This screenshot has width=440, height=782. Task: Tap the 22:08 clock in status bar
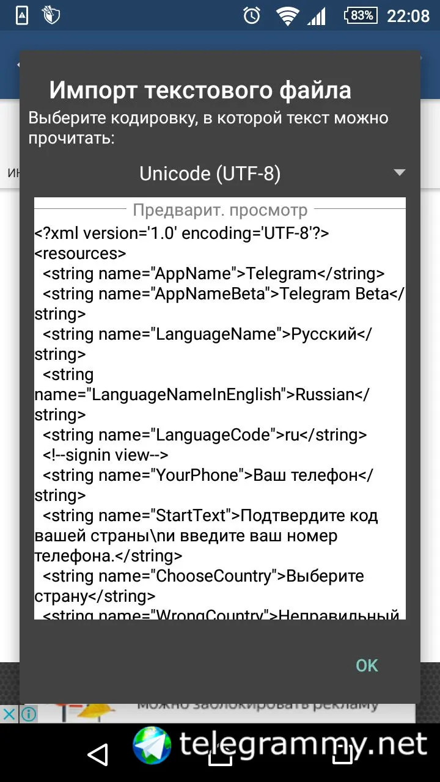408,16
